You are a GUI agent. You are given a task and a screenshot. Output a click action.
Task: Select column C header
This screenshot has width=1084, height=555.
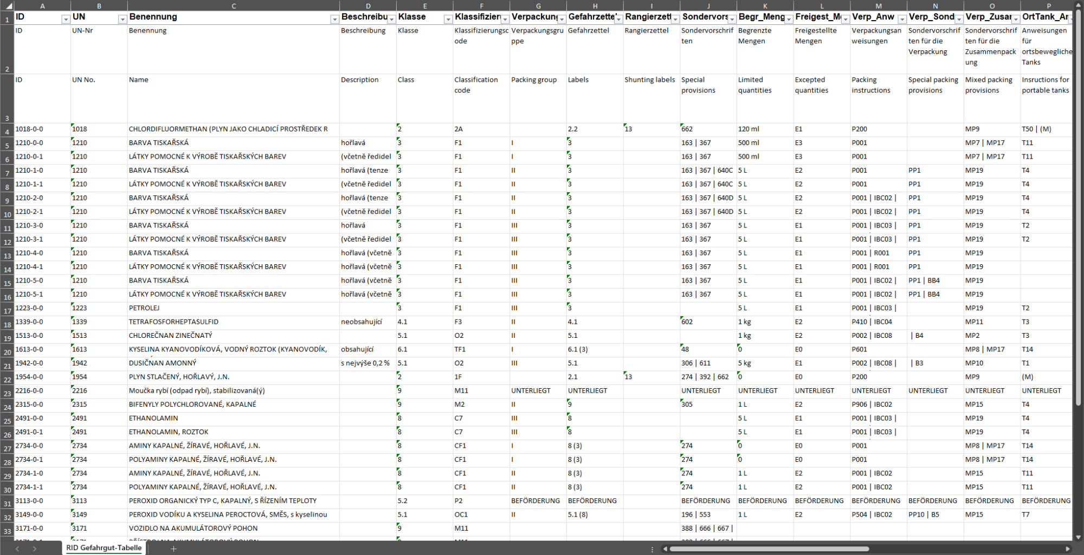click(x=234, y=6)
